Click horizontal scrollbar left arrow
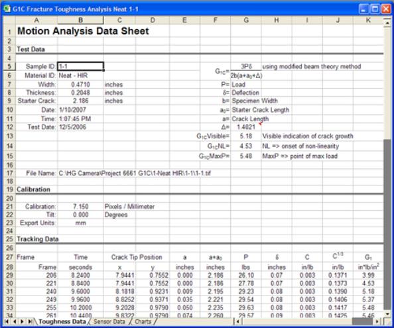Viewport: 394px width, 328px height. click(237, 321)
